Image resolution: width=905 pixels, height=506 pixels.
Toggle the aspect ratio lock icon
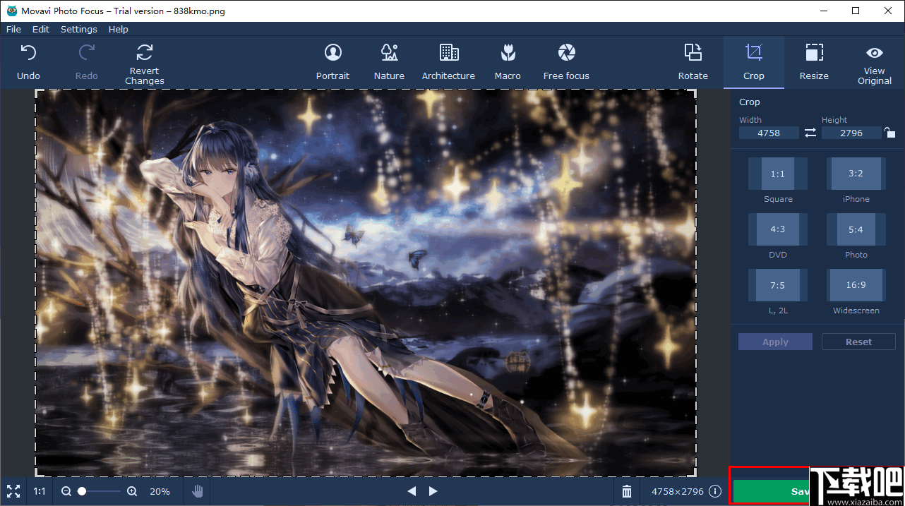click(890, 133)
